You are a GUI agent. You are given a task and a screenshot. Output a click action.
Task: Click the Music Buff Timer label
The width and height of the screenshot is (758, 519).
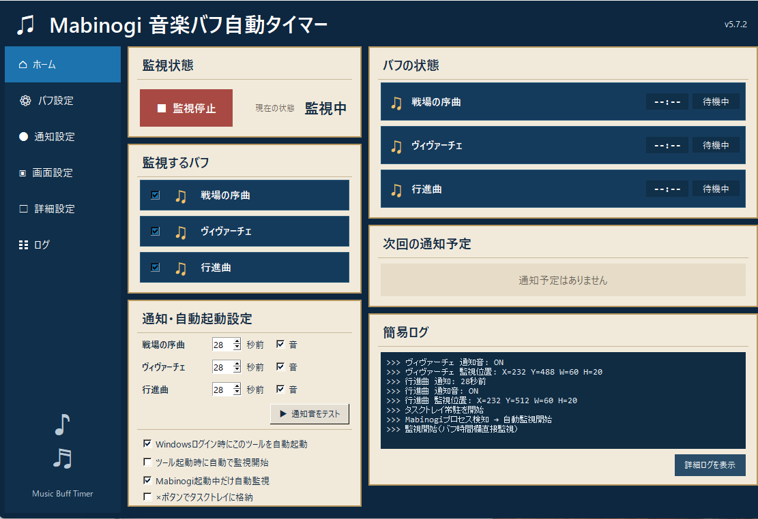62,493
